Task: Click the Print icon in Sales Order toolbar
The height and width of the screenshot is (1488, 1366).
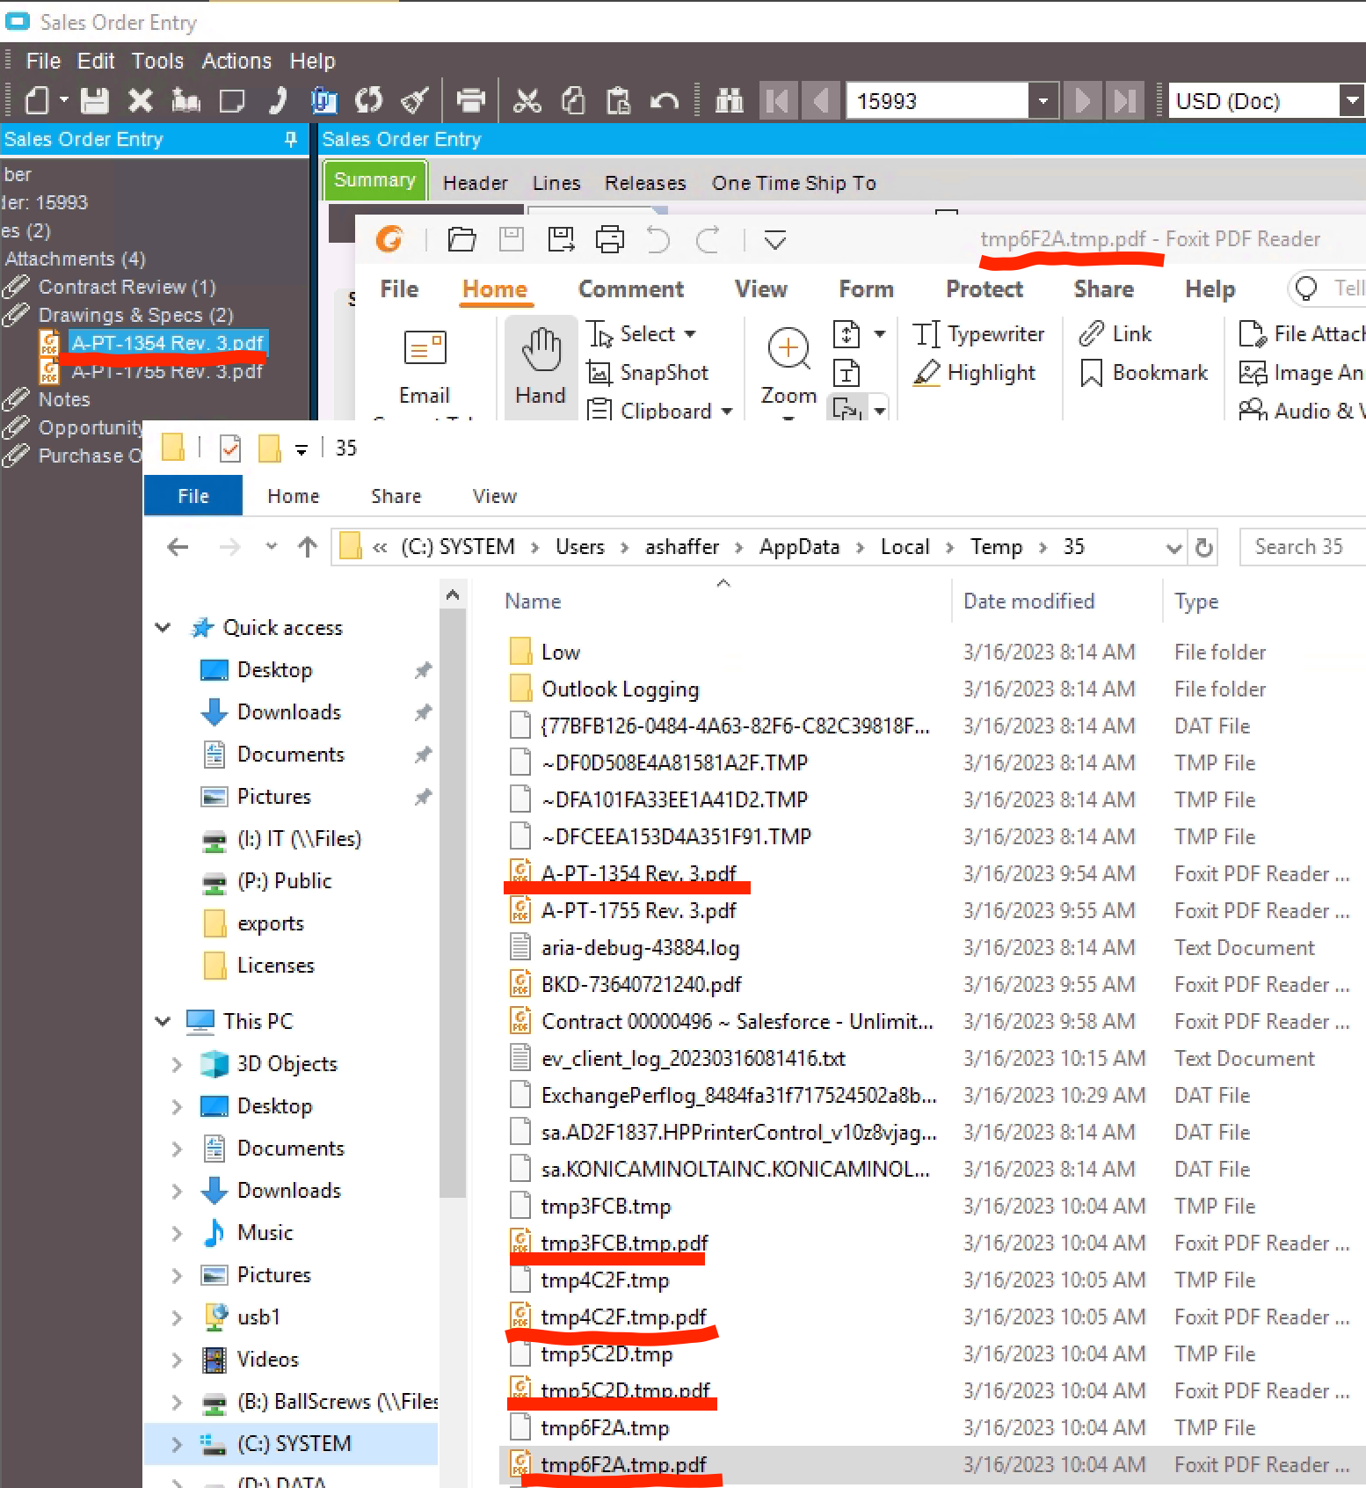Action: click(470, 100)
